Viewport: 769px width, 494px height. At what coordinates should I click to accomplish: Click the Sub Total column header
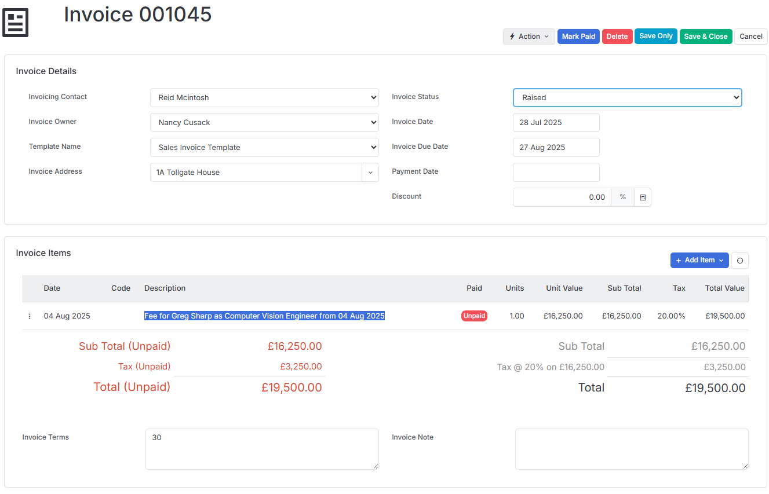(624, 288)
